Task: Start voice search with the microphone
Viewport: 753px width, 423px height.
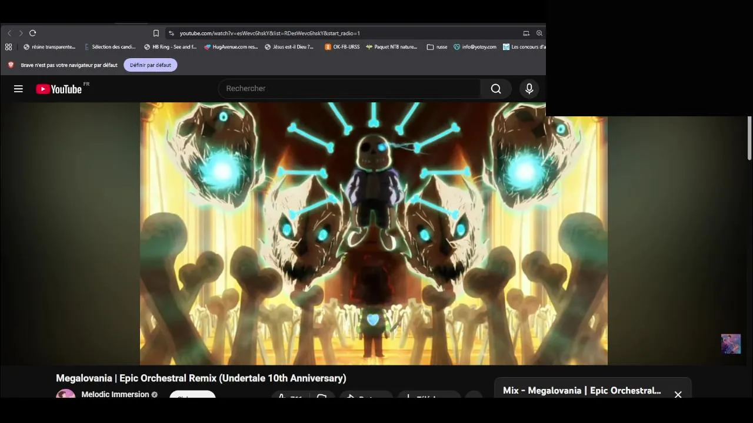Action: point(529,89)
